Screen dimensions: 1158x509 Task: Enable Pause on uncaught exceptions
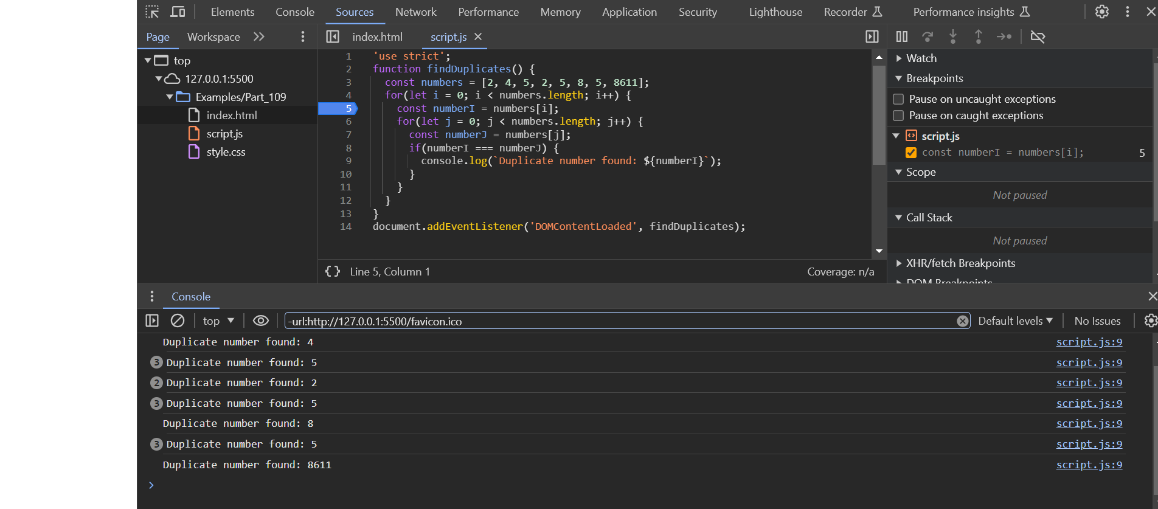pyautogui.click(x=898, y=99)
